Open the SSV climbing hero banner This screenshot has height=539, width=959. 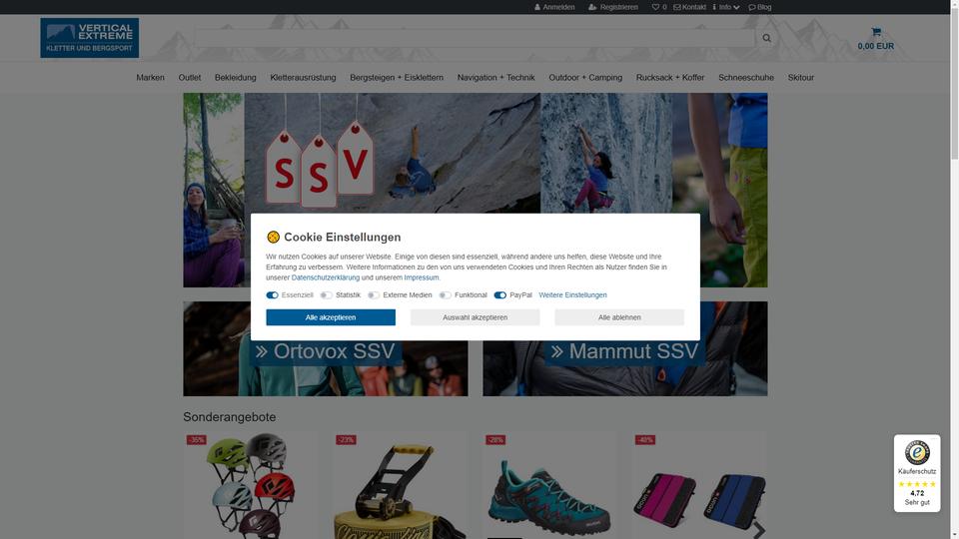[476, 190]
